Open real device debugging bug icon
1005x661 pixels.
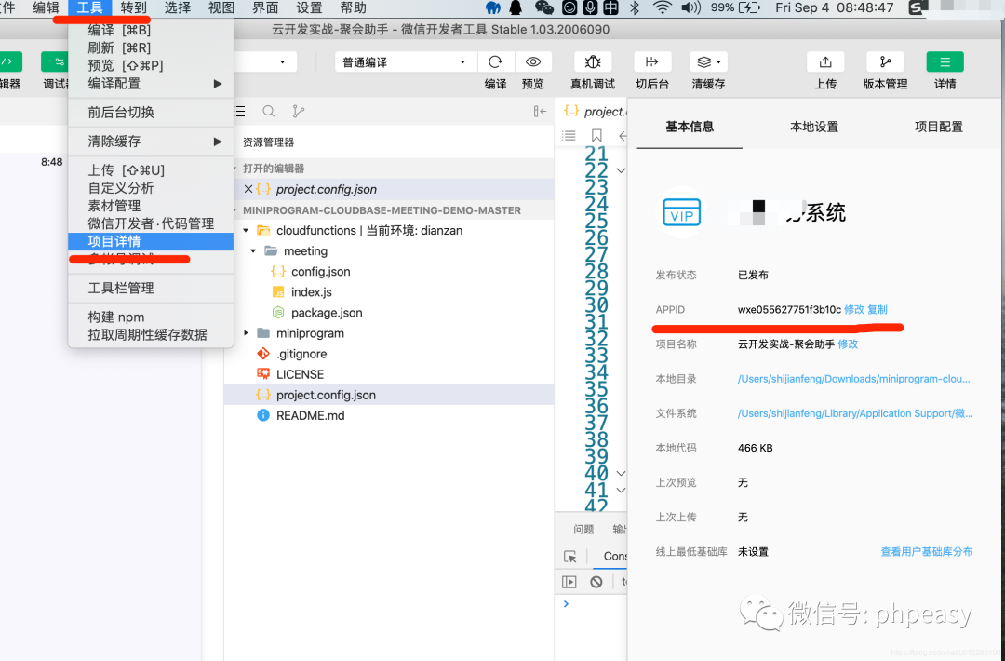[x=592, y=62]
